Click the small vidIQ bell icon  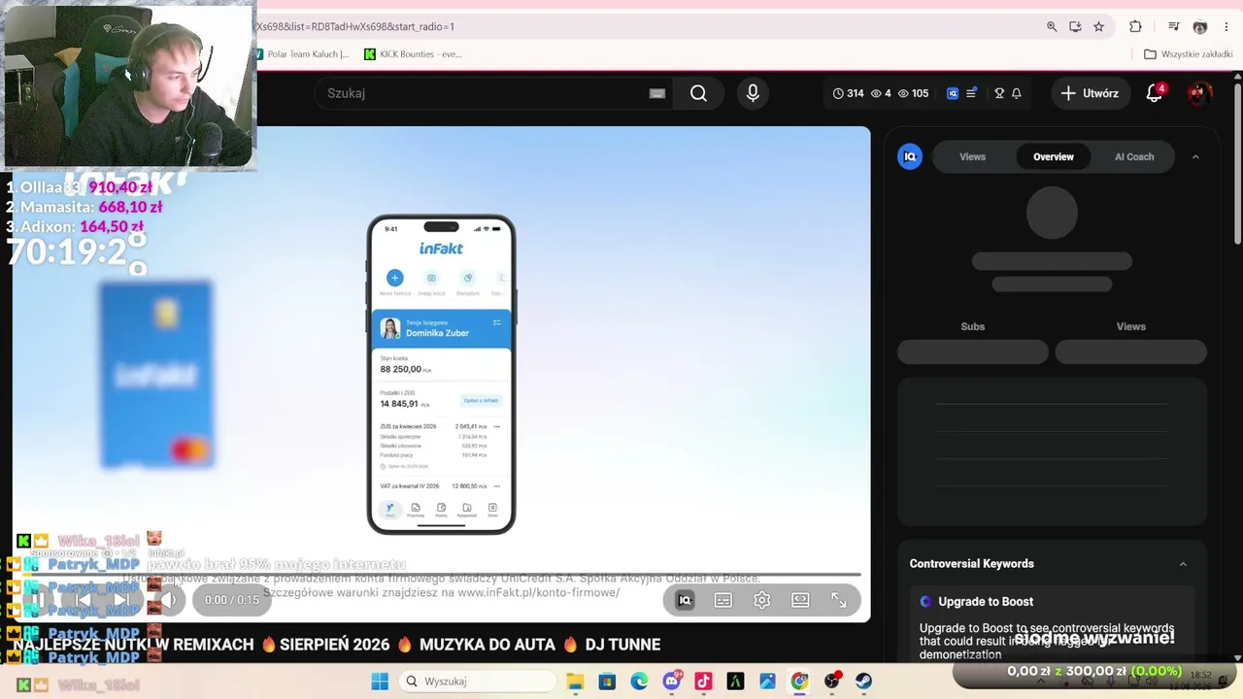pyautogui.click(x=1017, y=93)
